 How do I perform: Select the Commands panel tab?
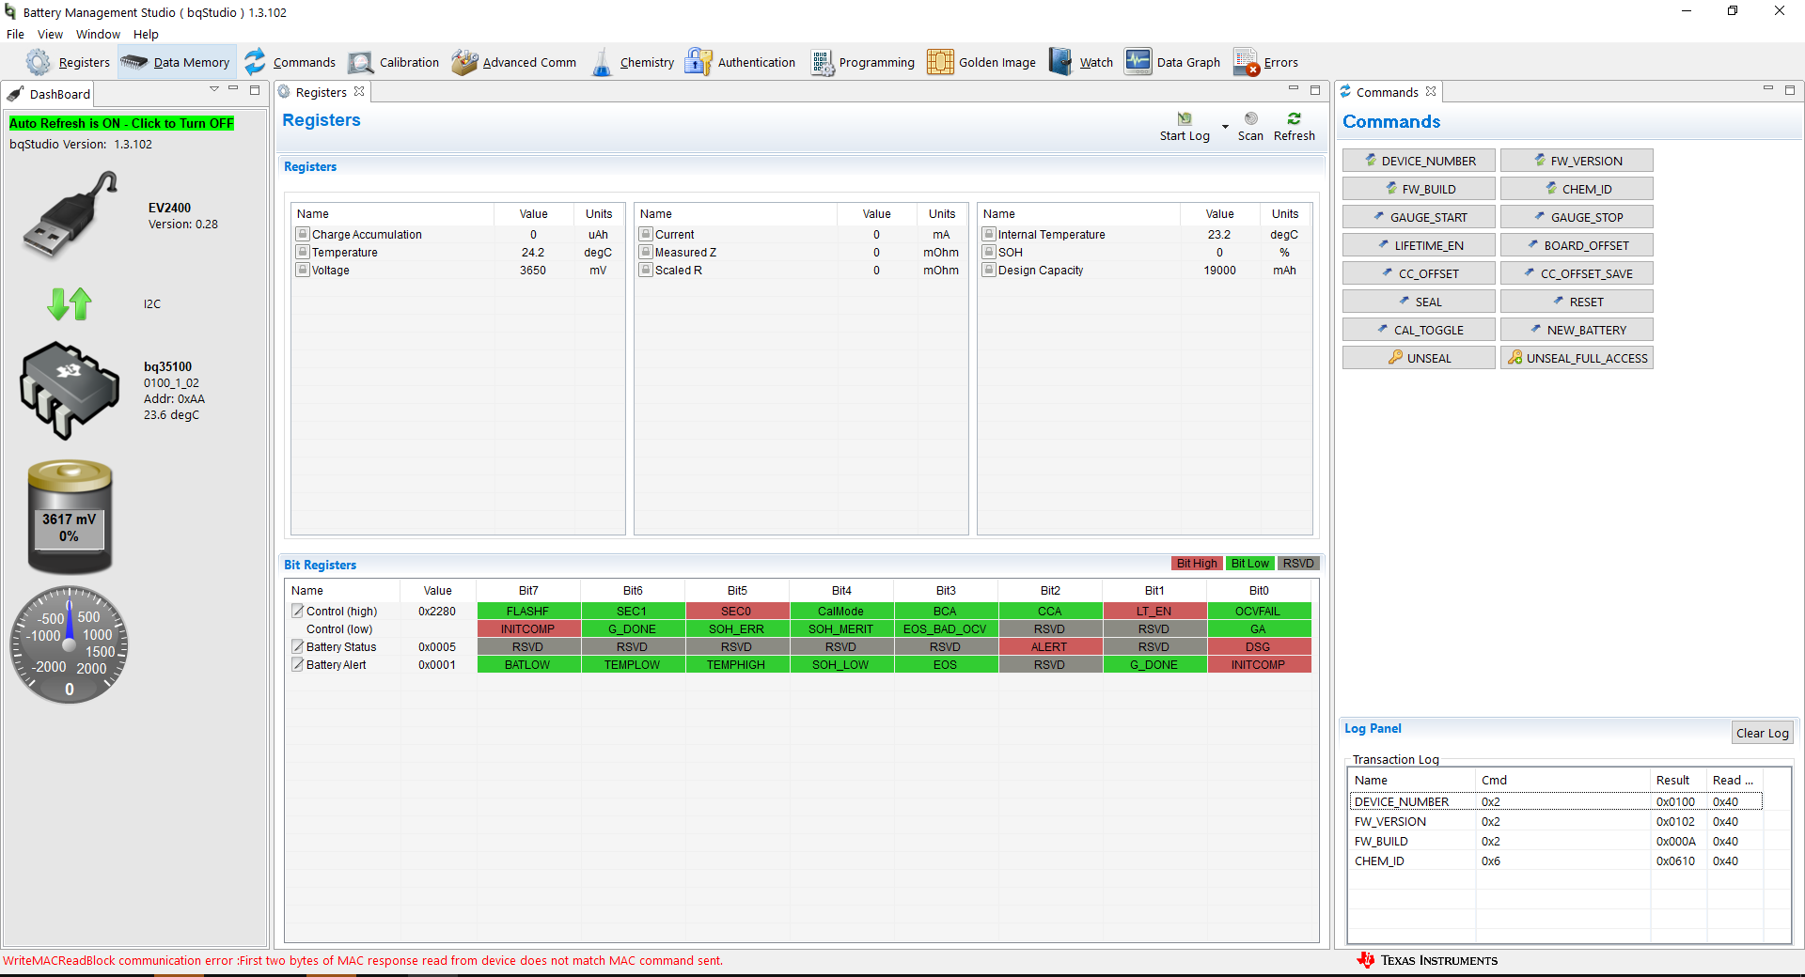pyautogui.click(x=1387, y=92)
